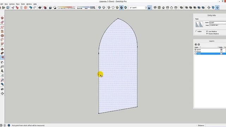Set second layer as active radio
This screenshot has height=127, width=226.
point(195,52)
